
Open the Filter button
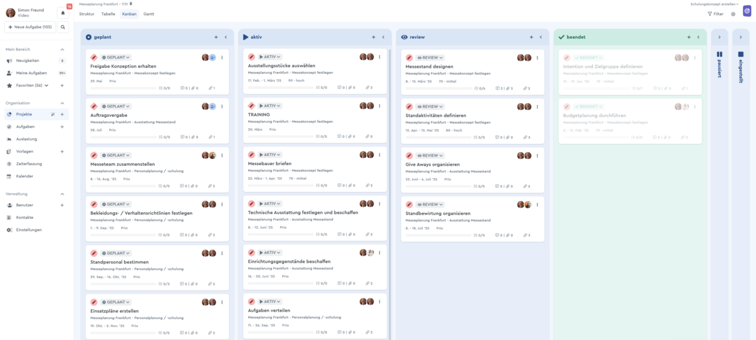tap(715, 14)
